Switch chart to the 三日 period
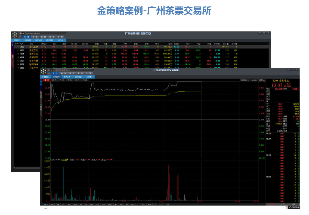Screen dimensions: 309x215 (62, 80)
